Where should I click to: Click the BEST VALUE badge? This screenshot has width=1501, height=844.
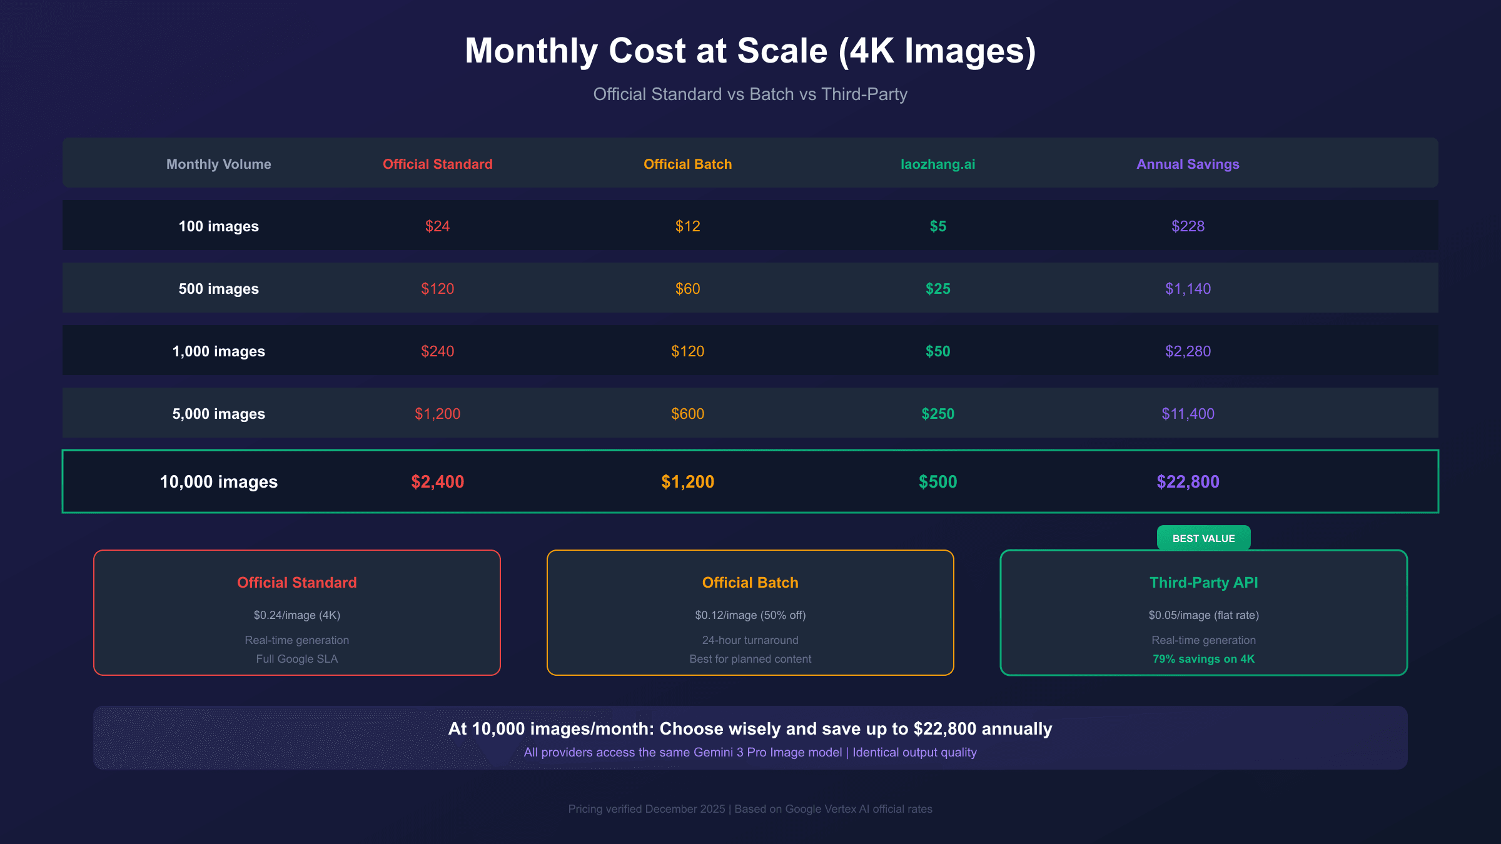pos(1203,538)
